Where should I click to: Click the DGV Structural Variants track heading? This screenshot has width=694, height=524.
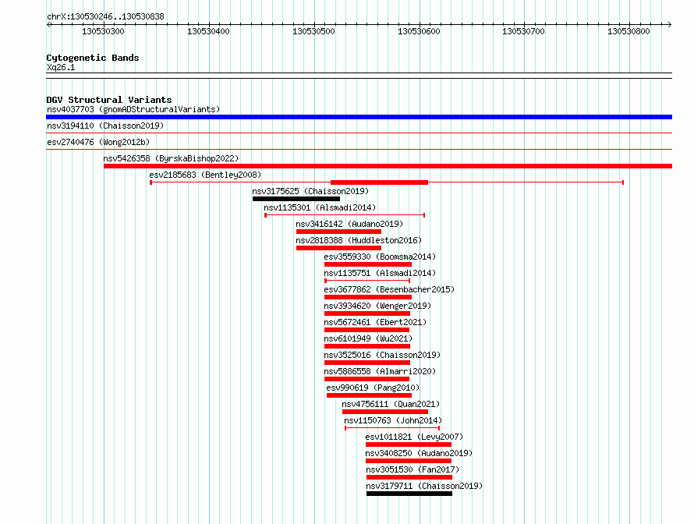(x=109, y=100)
